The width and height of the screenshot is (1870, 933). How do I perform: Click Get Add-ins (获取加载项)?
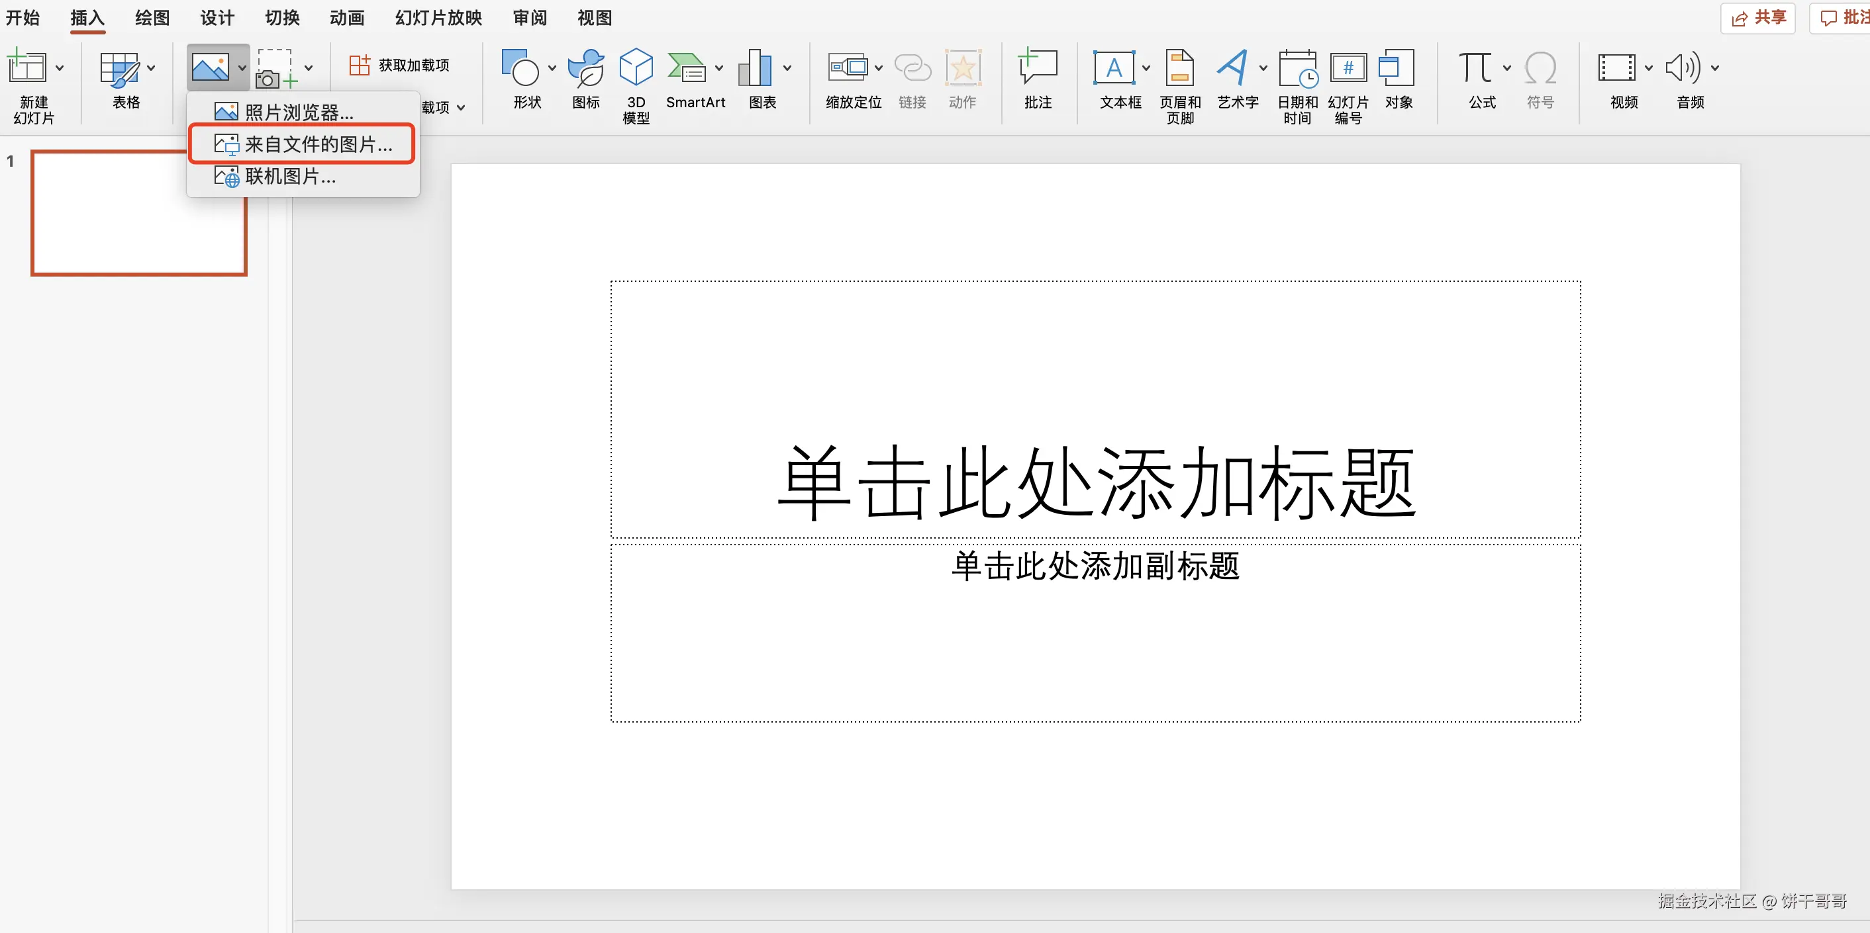[400, 66]
